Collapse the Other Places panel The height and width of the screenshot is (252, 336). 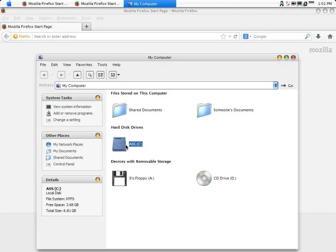[98, 135]
